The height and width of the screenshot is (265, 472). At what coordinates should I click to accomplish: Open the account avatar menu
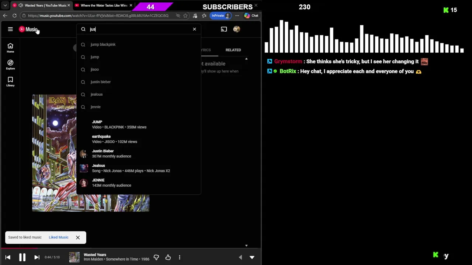coord(236,29)
